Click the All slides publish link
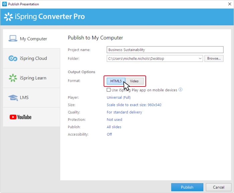The height and width of the screenshot is (193, 234). [x=114, y=127]
